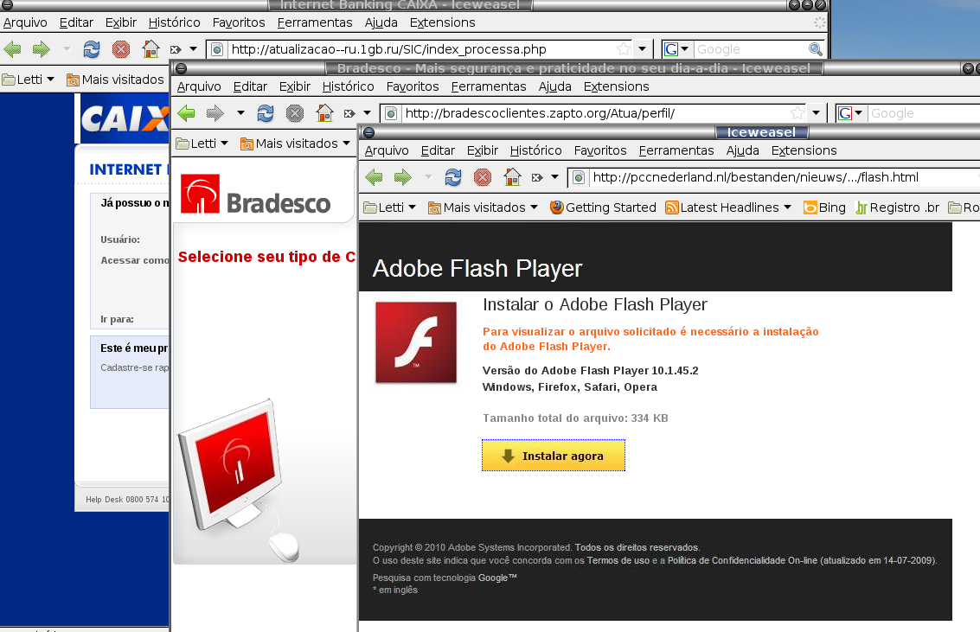Click the Bing bookmark in the Flash window
The image size is (980, 632).
824,207
